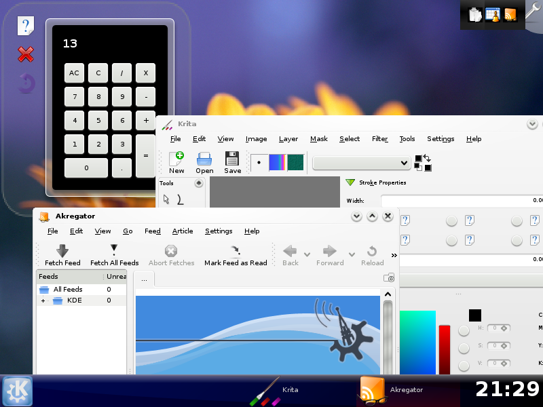Open Back history dropdown arrow
The image size is (543, 407).
tap(307, 254)
